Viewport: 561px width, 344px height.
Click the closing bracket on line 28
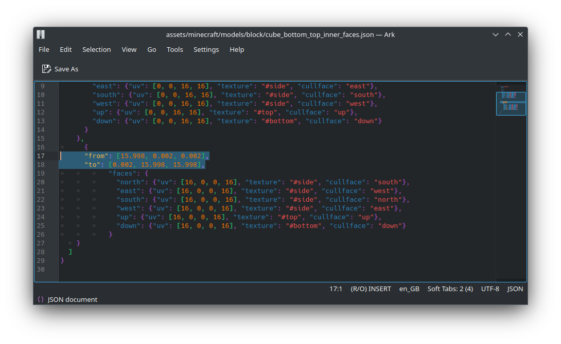(70, 252)
